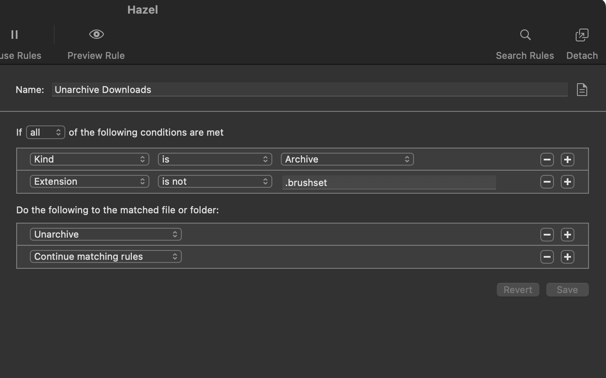
Task: Click 'of the following conditions are met' text
Action: point(146,132)
